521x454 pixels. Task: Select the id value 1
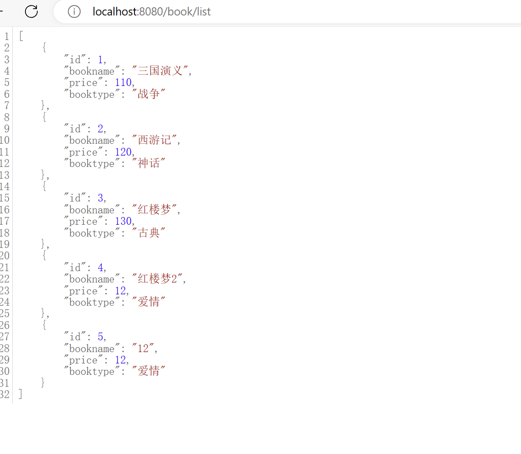click(x=100, y=60)
